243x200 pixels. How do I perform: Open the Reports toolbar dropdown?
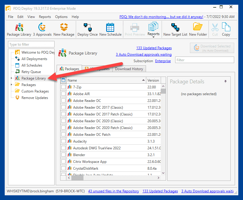pyautogui.click(x=153, y=30)
